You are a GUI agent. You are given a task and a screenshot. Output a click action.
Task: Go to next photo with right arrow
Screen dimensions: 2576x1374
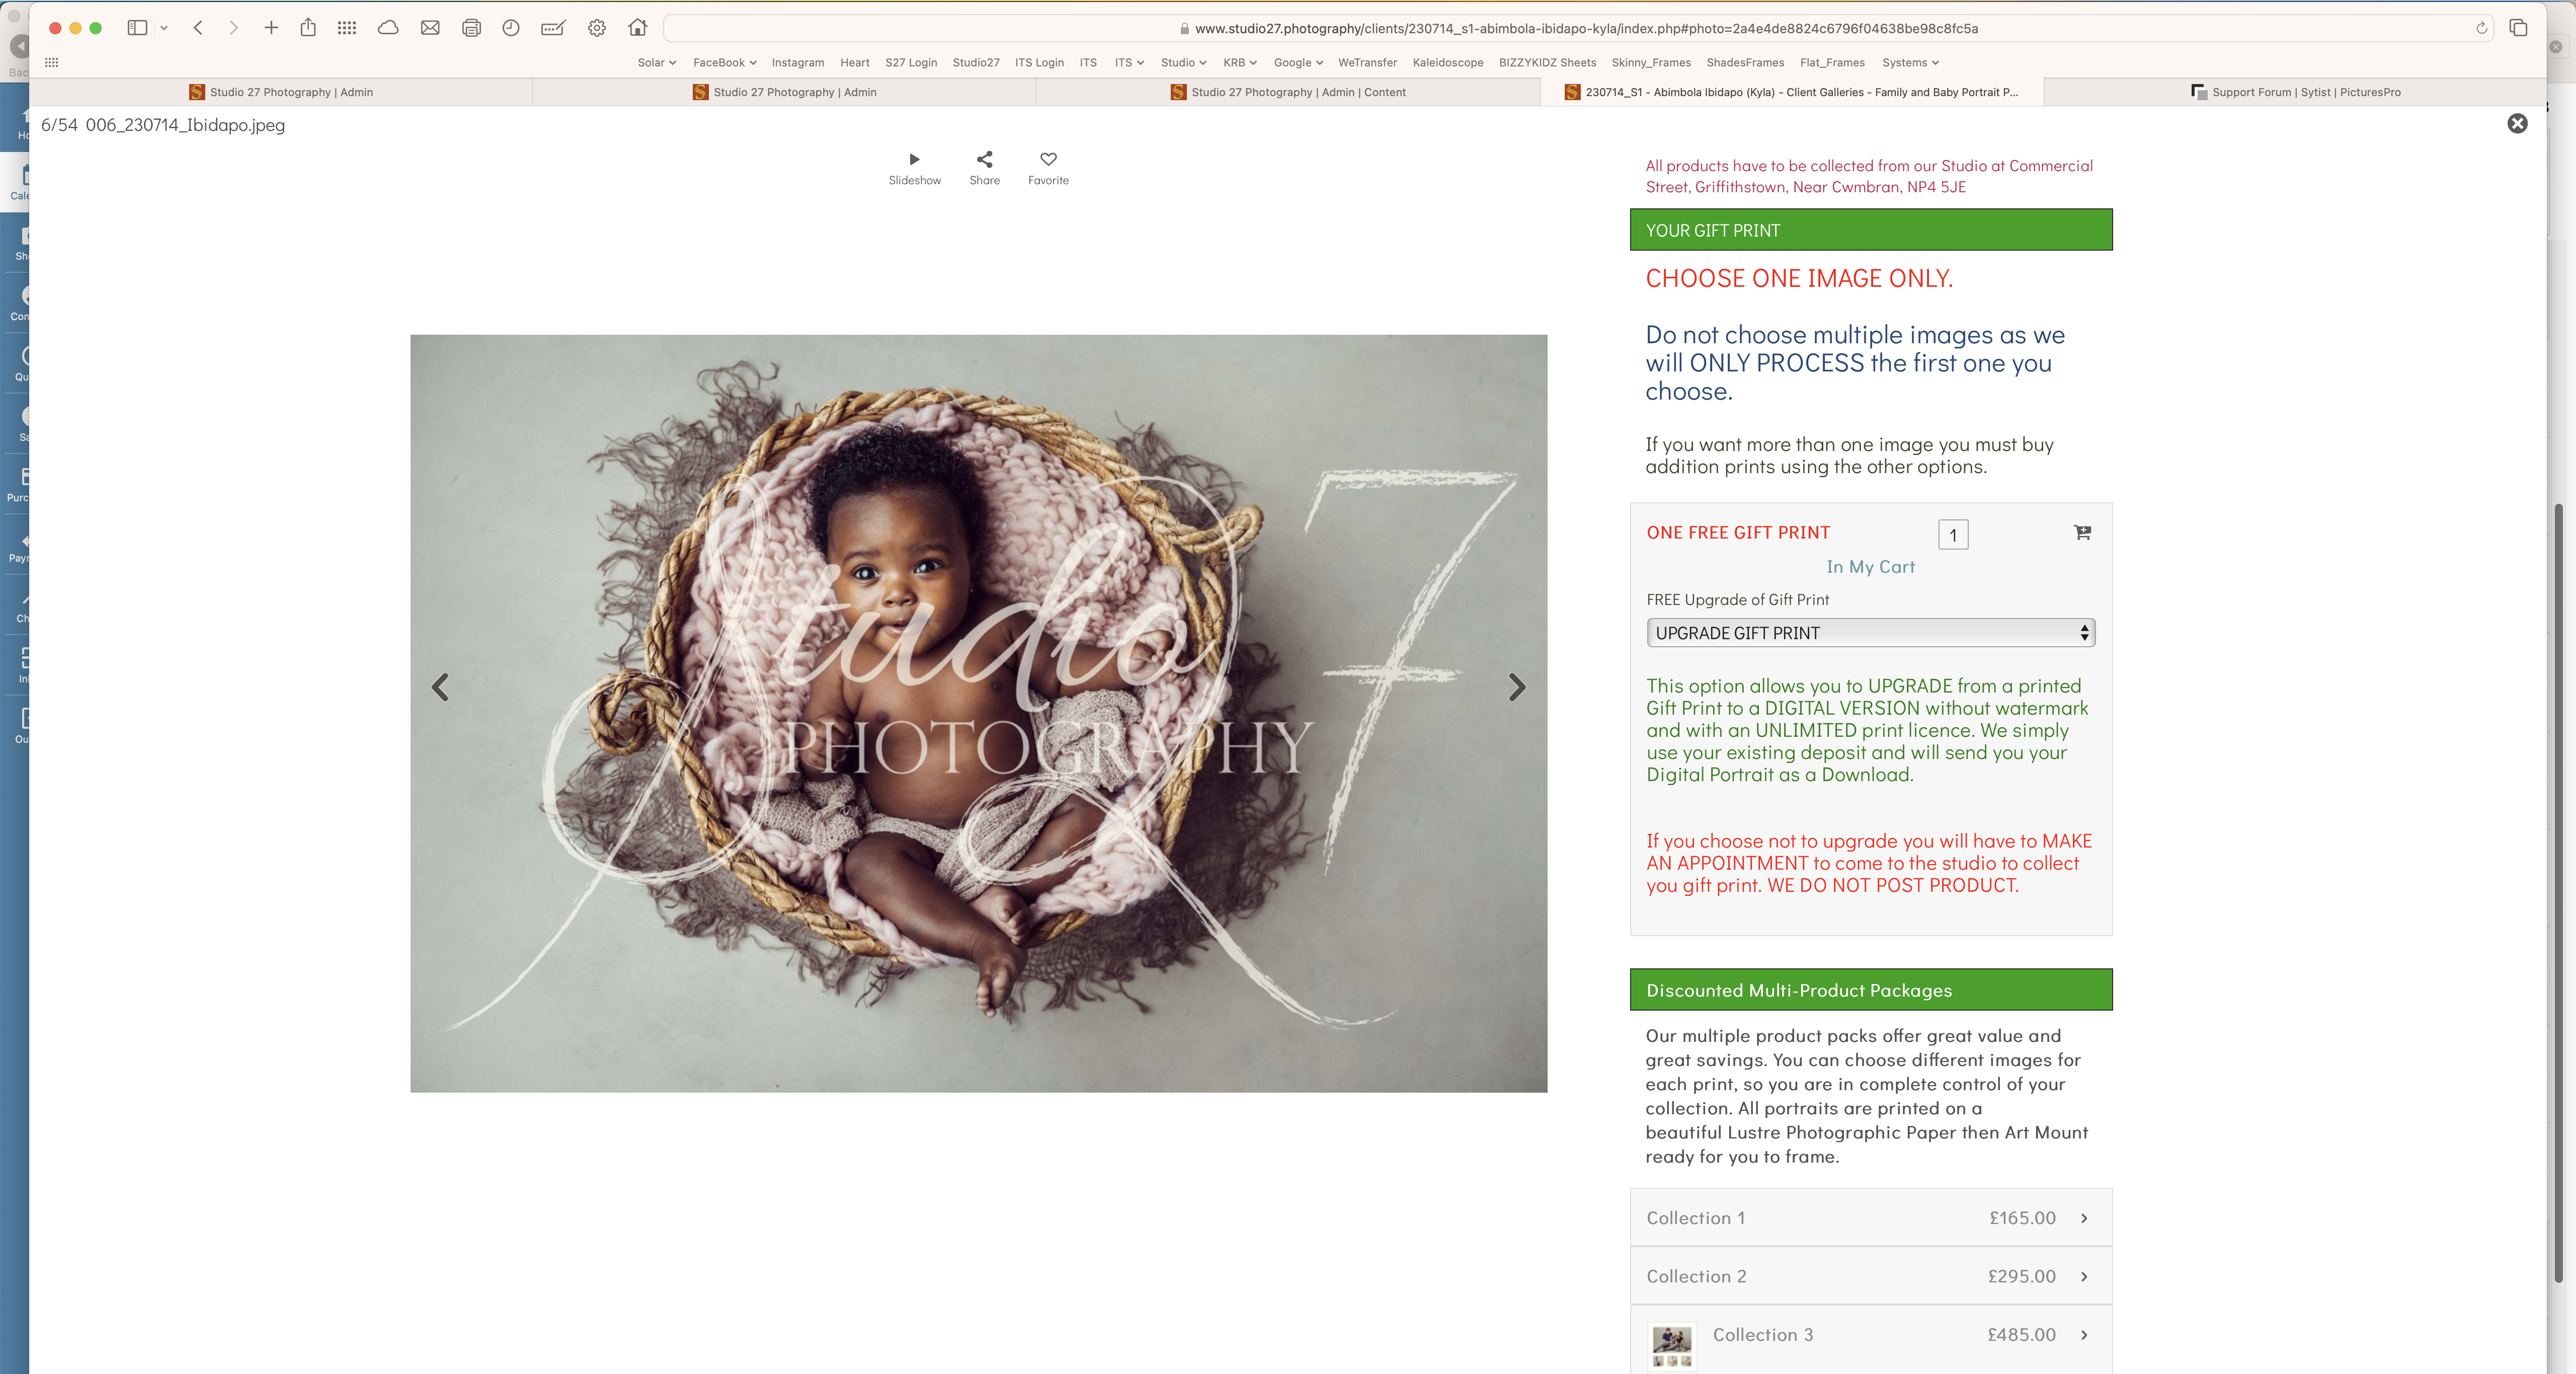(x=1516, y=687)
